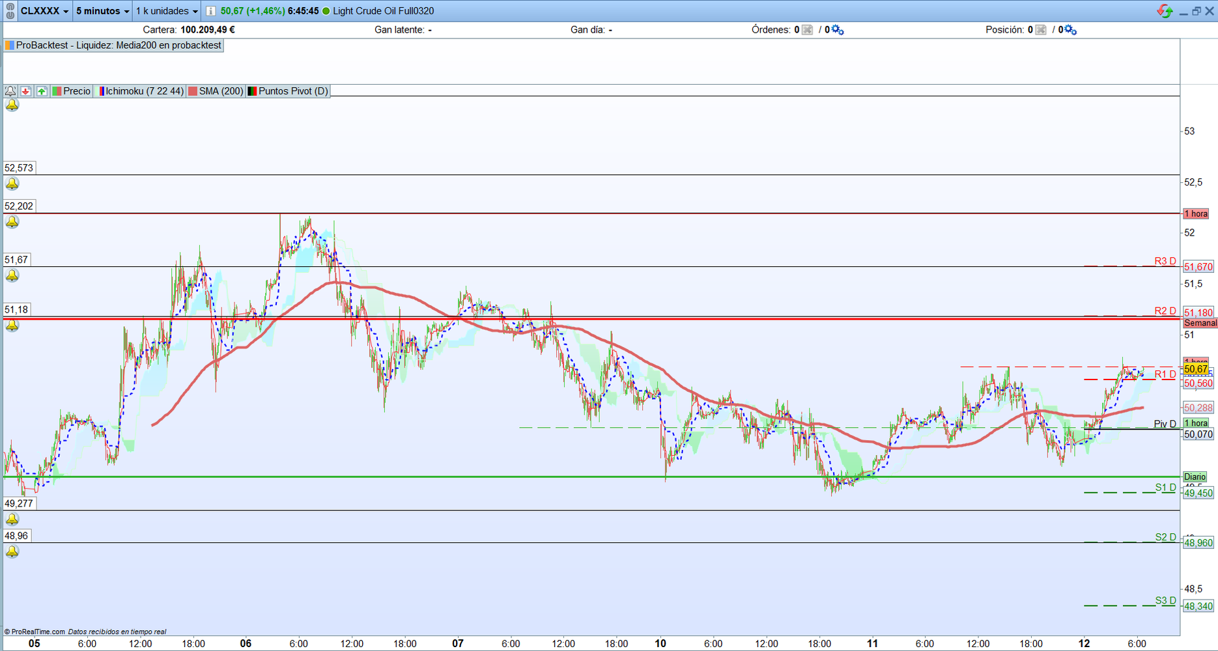Open the Órdenes gear settings
The height and width of the screenshot is (651, 1218).
[x=838, y=30]
